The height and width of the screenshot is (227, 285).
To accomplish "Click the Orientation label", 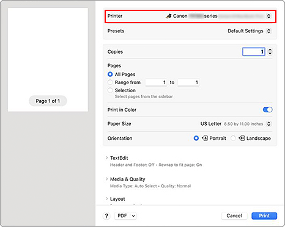I will pyautogui.click(x=120, y=139).
